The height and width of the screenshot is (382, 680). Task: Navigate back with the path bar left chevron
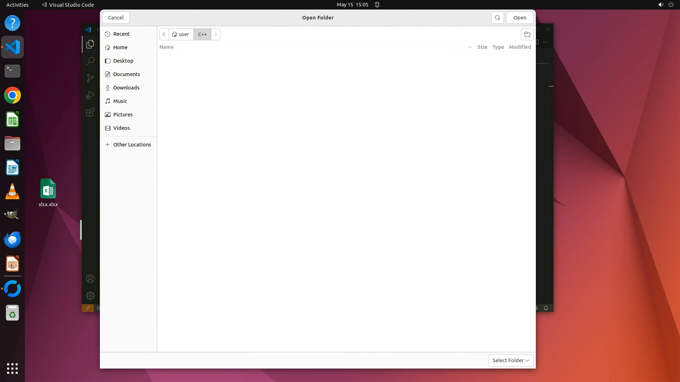pyautogui.click(x=164, y=34)
